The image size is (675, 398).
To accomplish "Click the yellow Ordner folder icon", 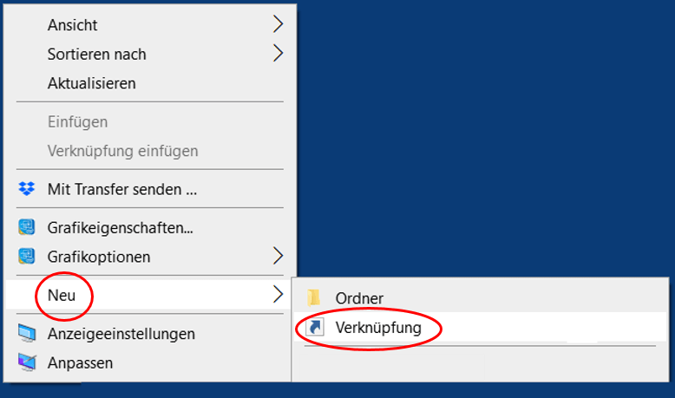I will (x=314, y=297).
